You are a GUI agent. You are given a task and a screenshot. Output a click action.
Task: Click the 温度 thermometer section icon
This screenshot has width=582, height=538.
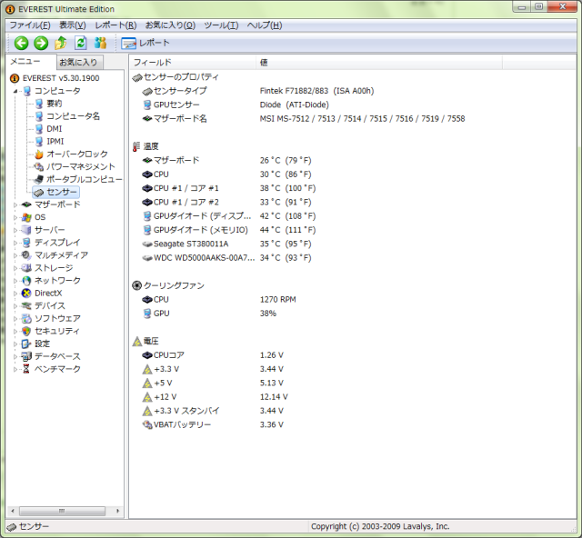(136, 146)
